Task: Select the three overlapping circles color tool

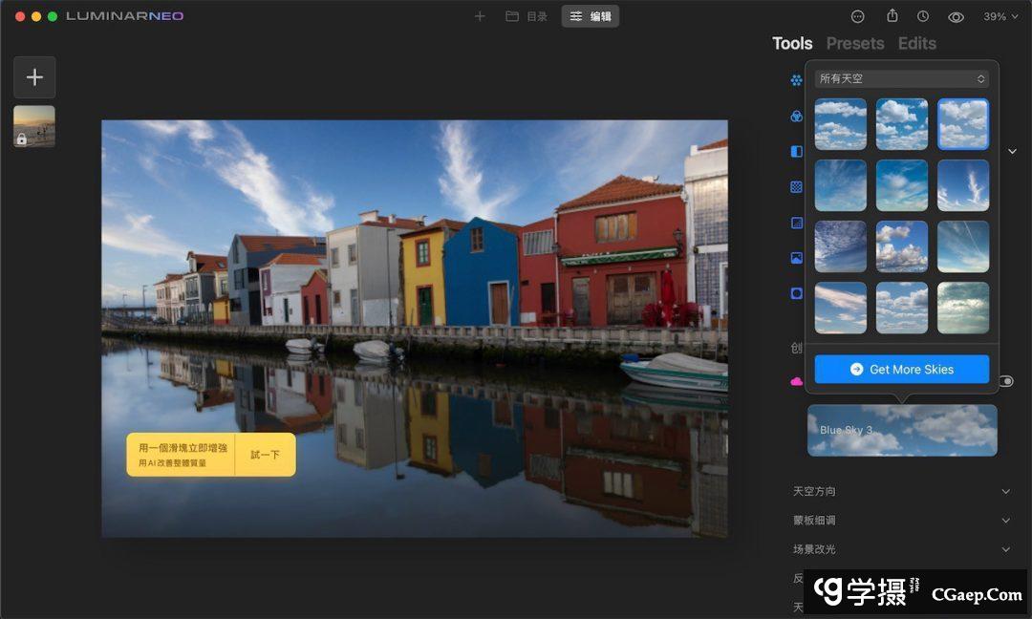Action: click(796, 116)
